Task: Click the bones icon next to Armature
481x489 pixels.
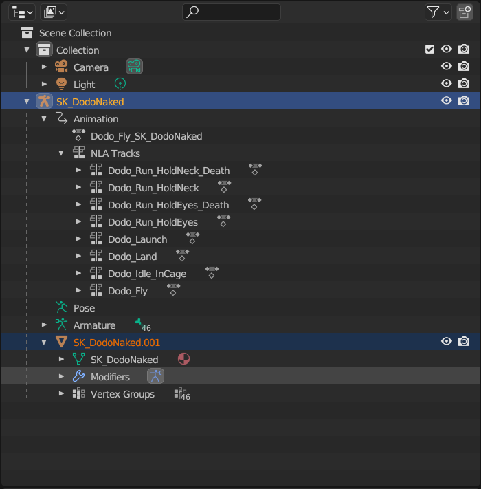Action: click(x=144, y=325)
